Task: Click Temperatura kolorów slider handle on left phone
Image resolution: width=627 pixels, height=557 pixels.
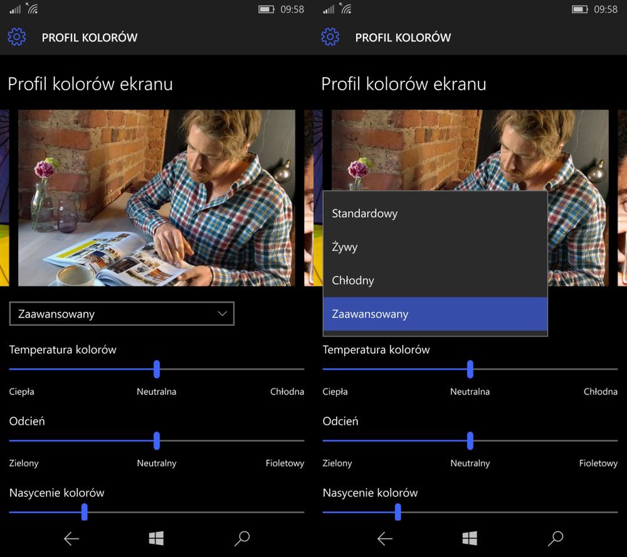Action: click(x=157, y=369)
